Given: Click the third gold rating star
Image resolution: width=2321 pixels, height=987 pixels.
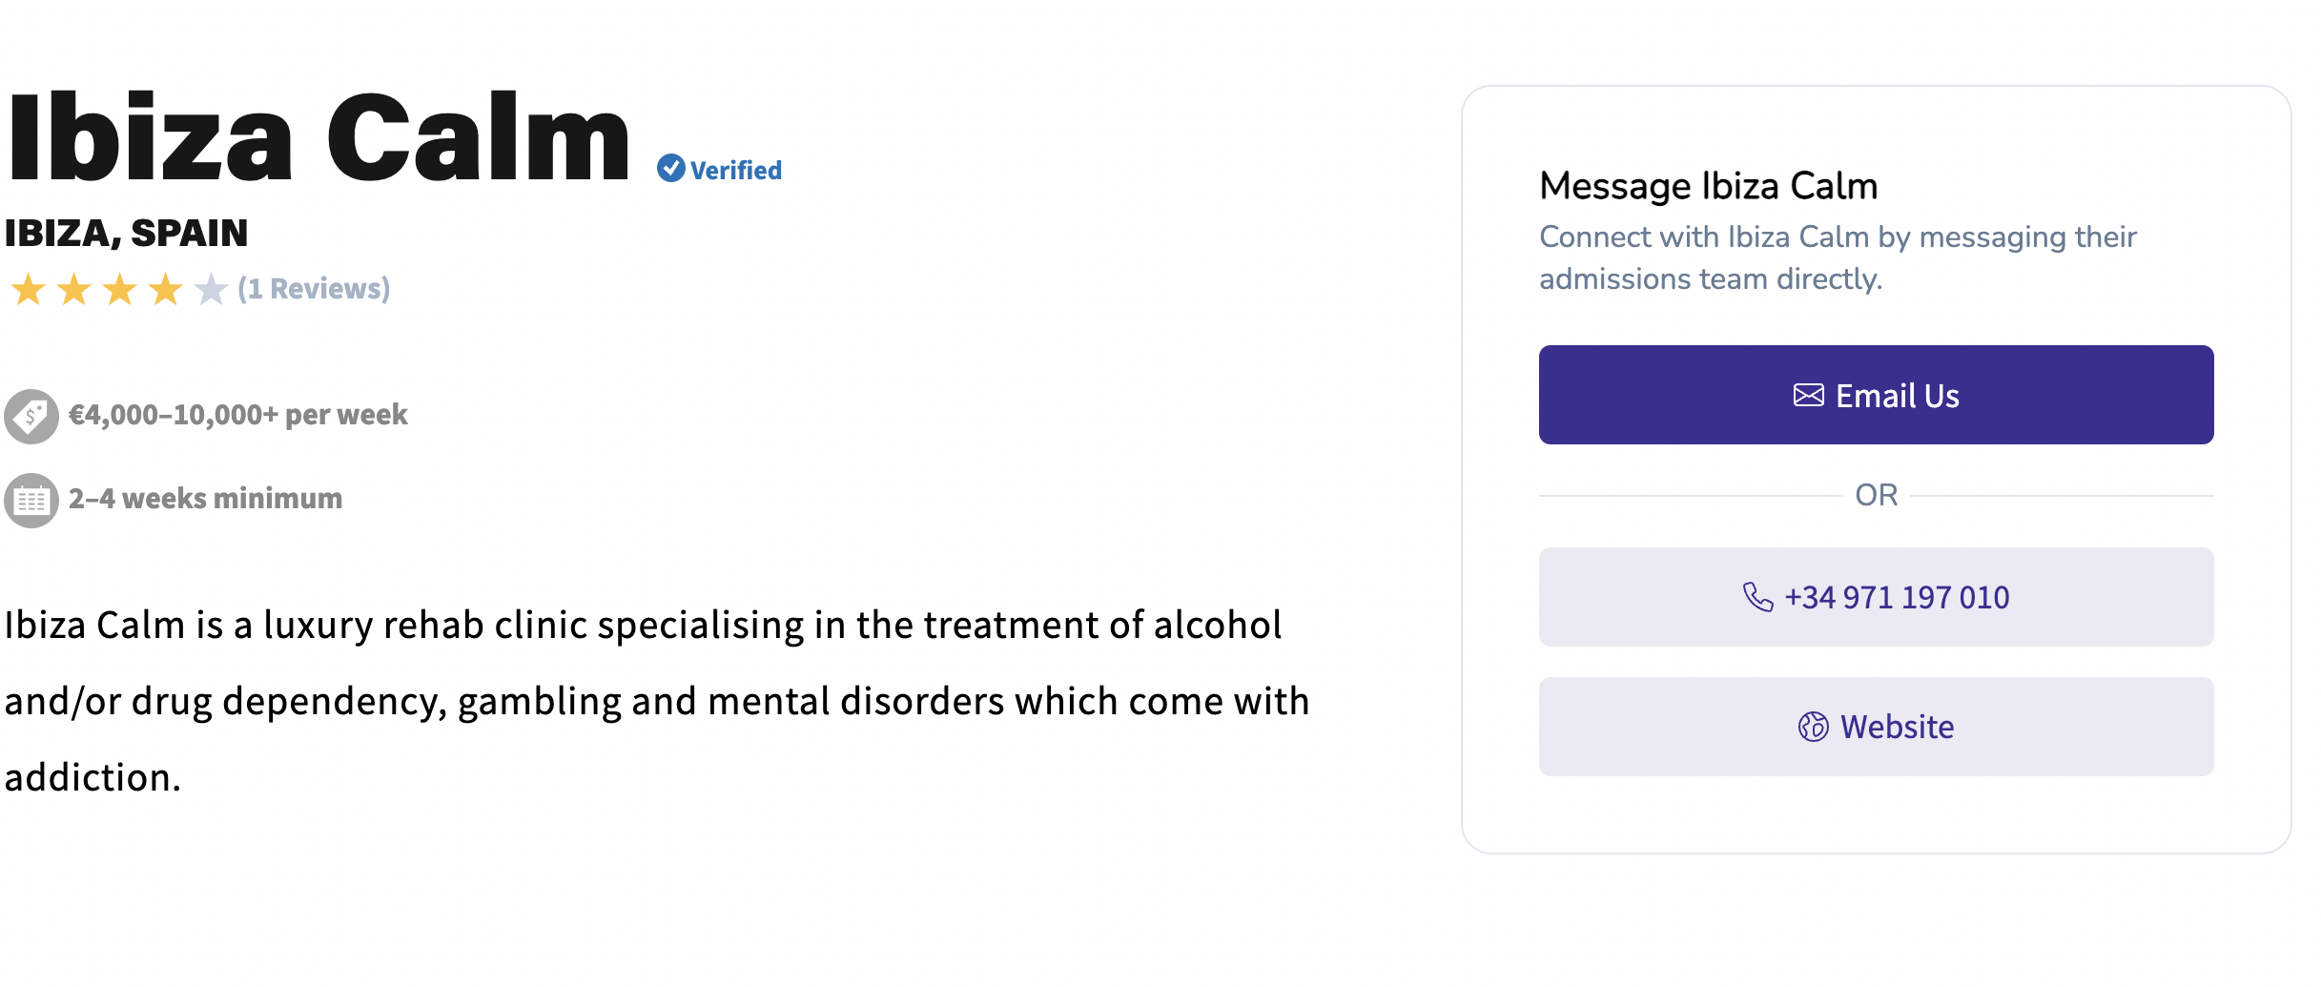Looking at the screenshot, I should (120, 289).
